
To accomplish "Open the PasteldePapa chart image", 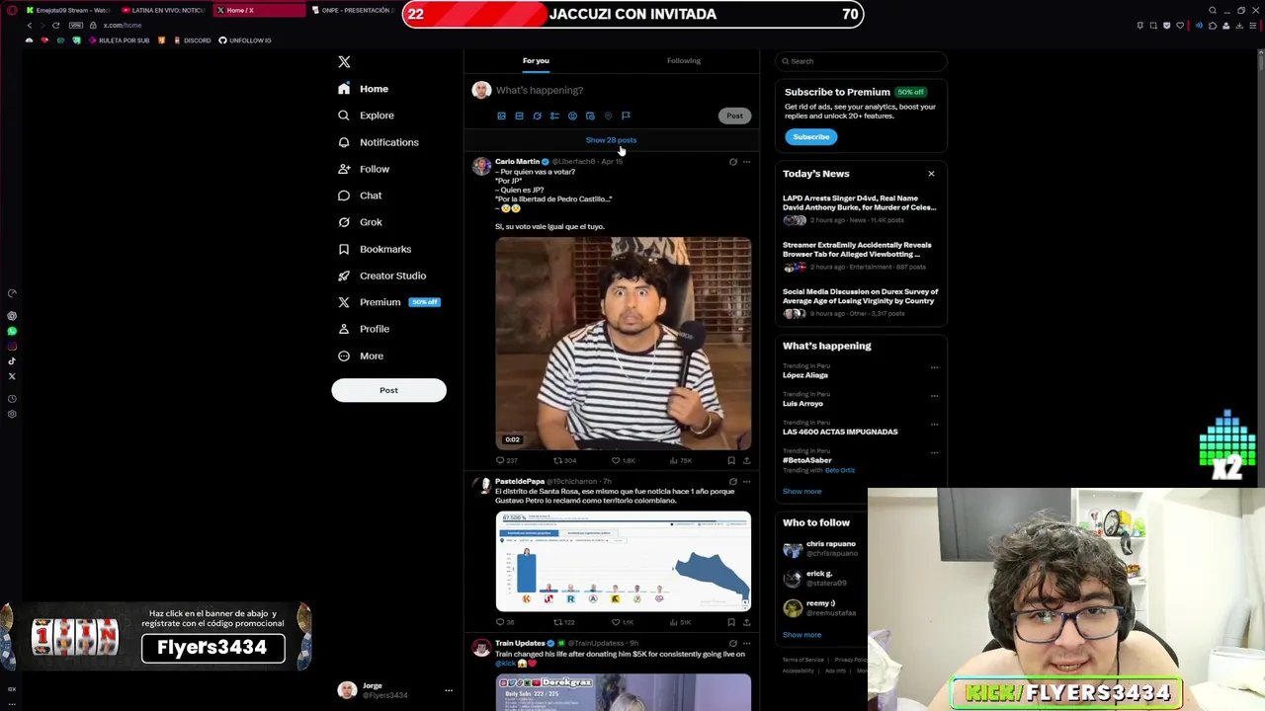I will point(623,561).
